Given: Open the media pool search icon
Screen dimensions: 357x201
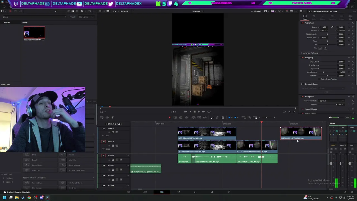Looking at the screenshot, I should (82, 11).
